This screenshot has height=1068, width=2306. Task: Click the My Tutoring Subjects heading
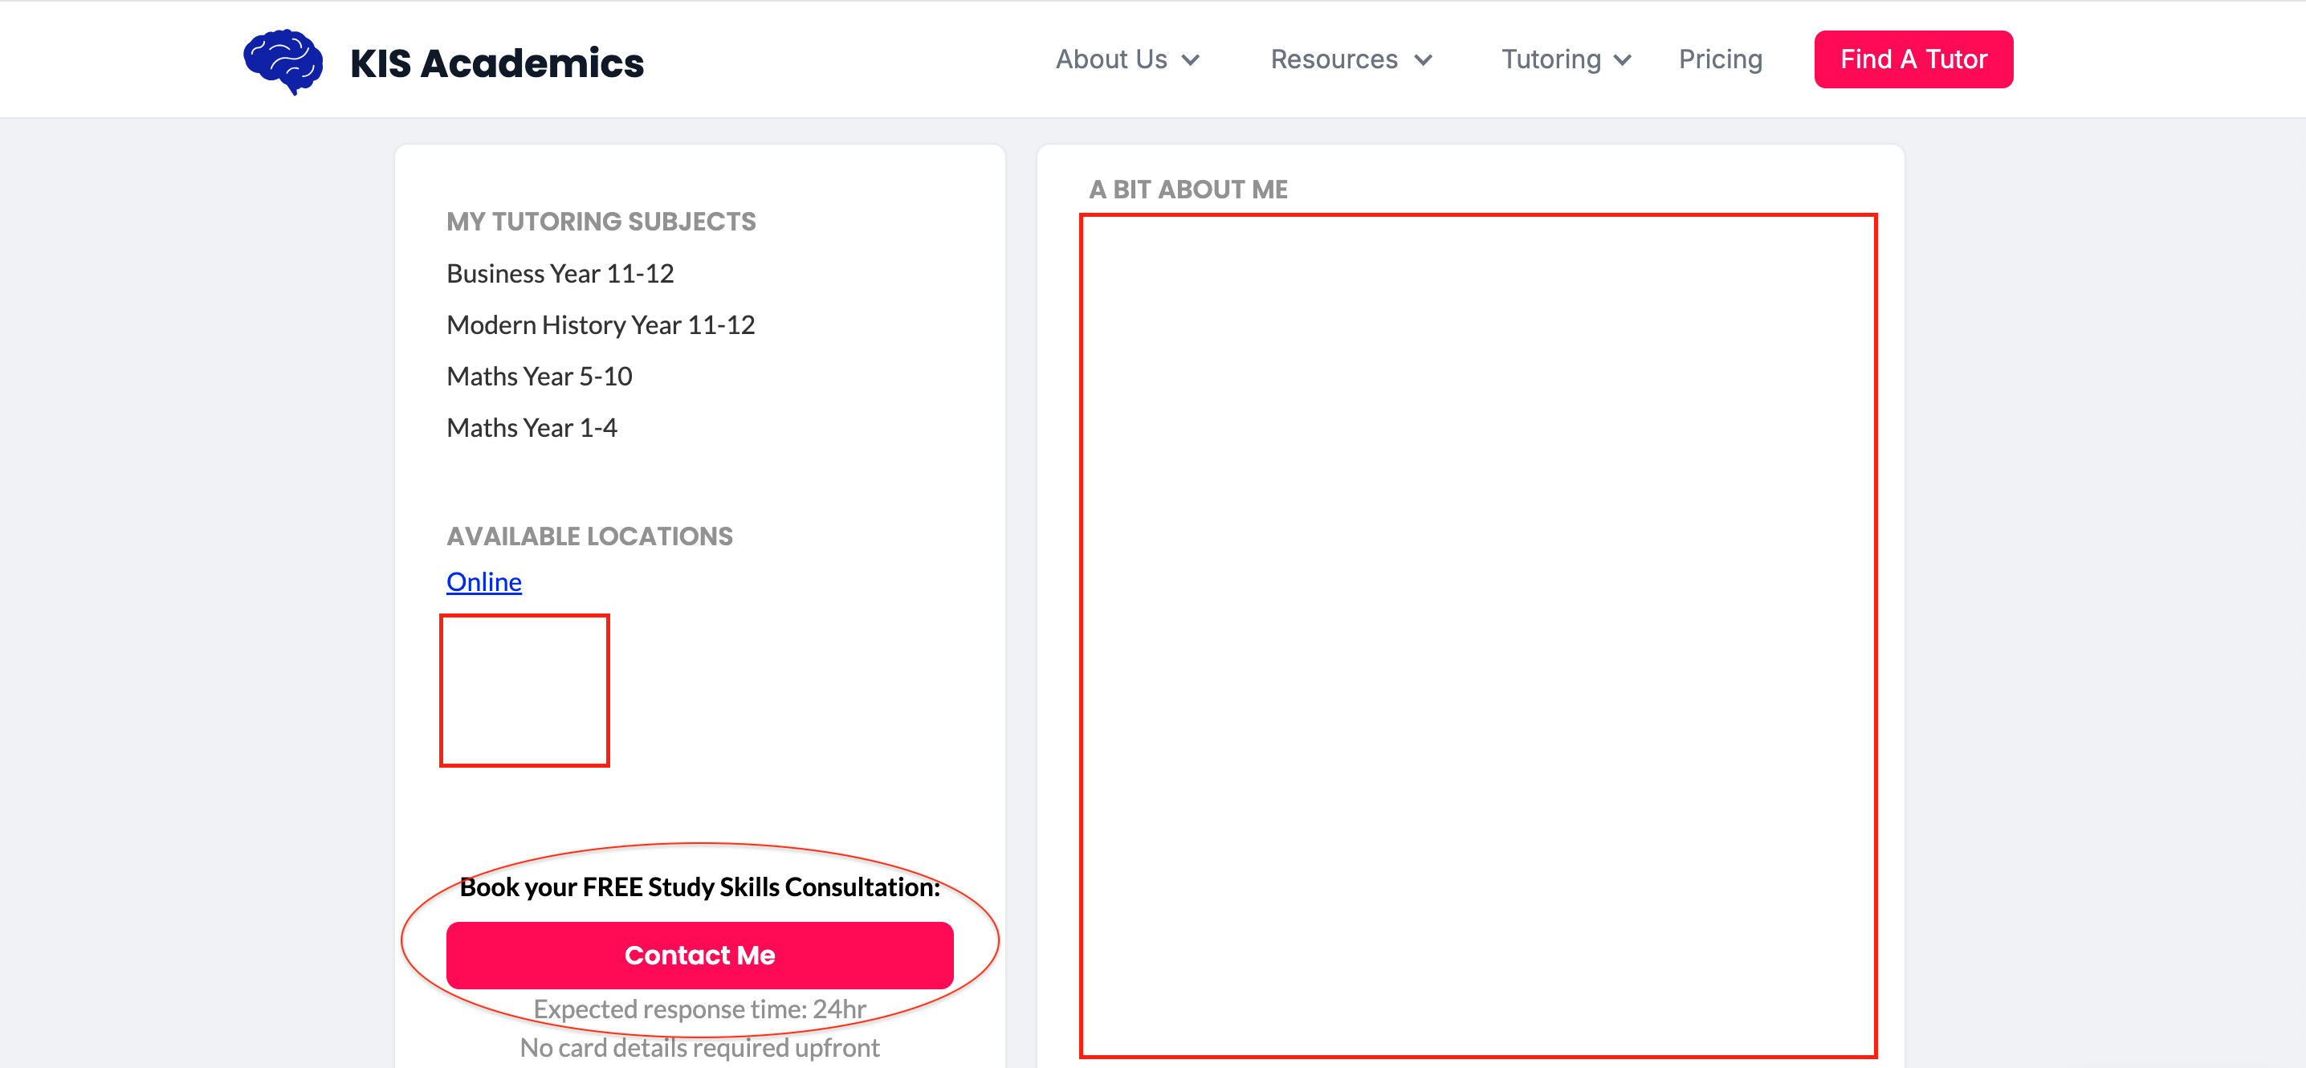601,221
